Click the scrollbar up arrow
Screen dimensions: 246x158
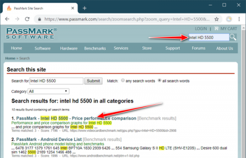244,28
